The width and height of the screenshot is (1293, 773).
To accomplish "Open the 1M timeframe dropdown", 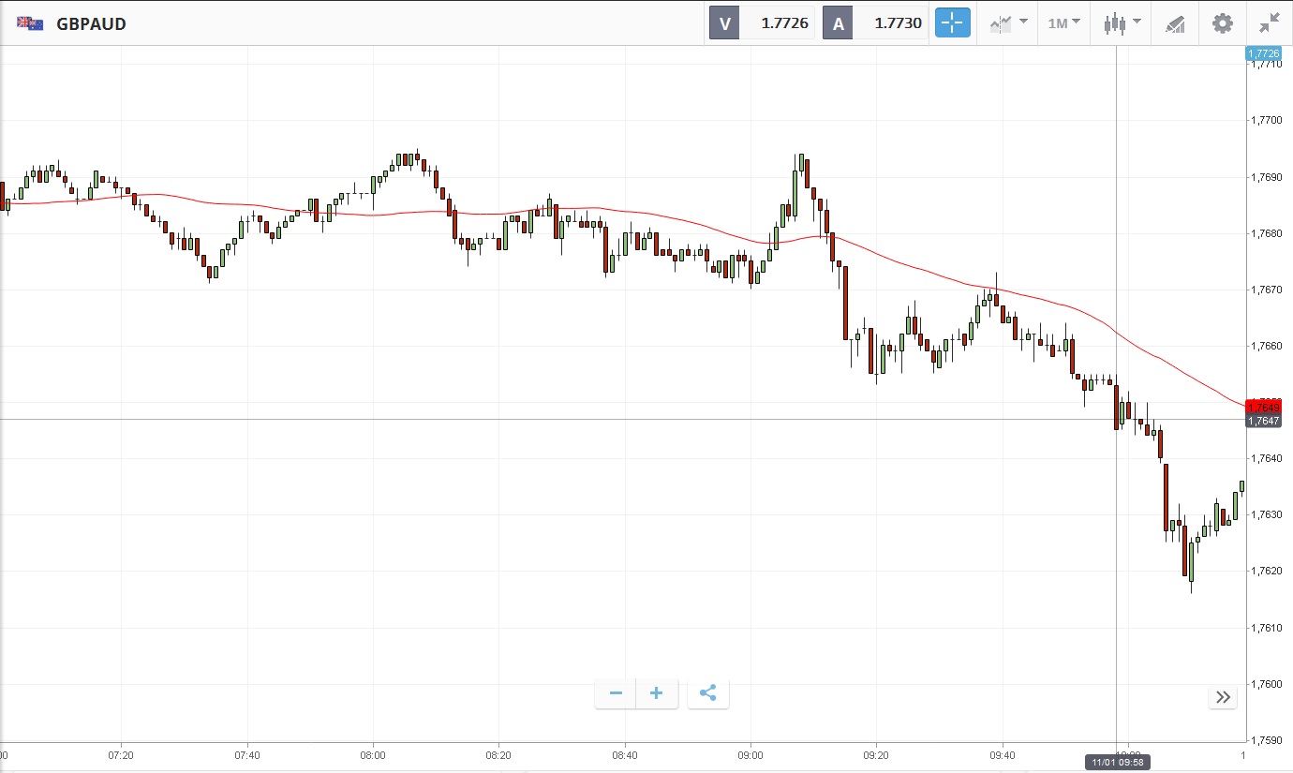I will [x=1063, y=23].
